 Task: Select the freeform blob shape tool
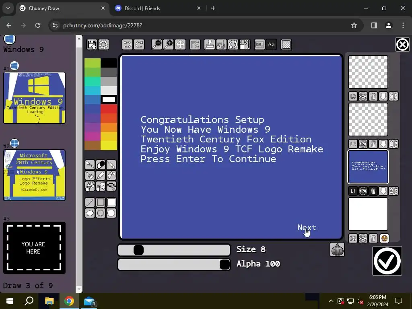90,213
